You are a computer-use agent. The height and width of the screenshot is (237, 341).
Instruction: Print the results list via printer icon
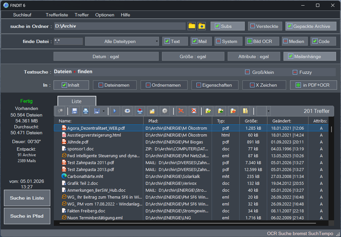(86, 111)
